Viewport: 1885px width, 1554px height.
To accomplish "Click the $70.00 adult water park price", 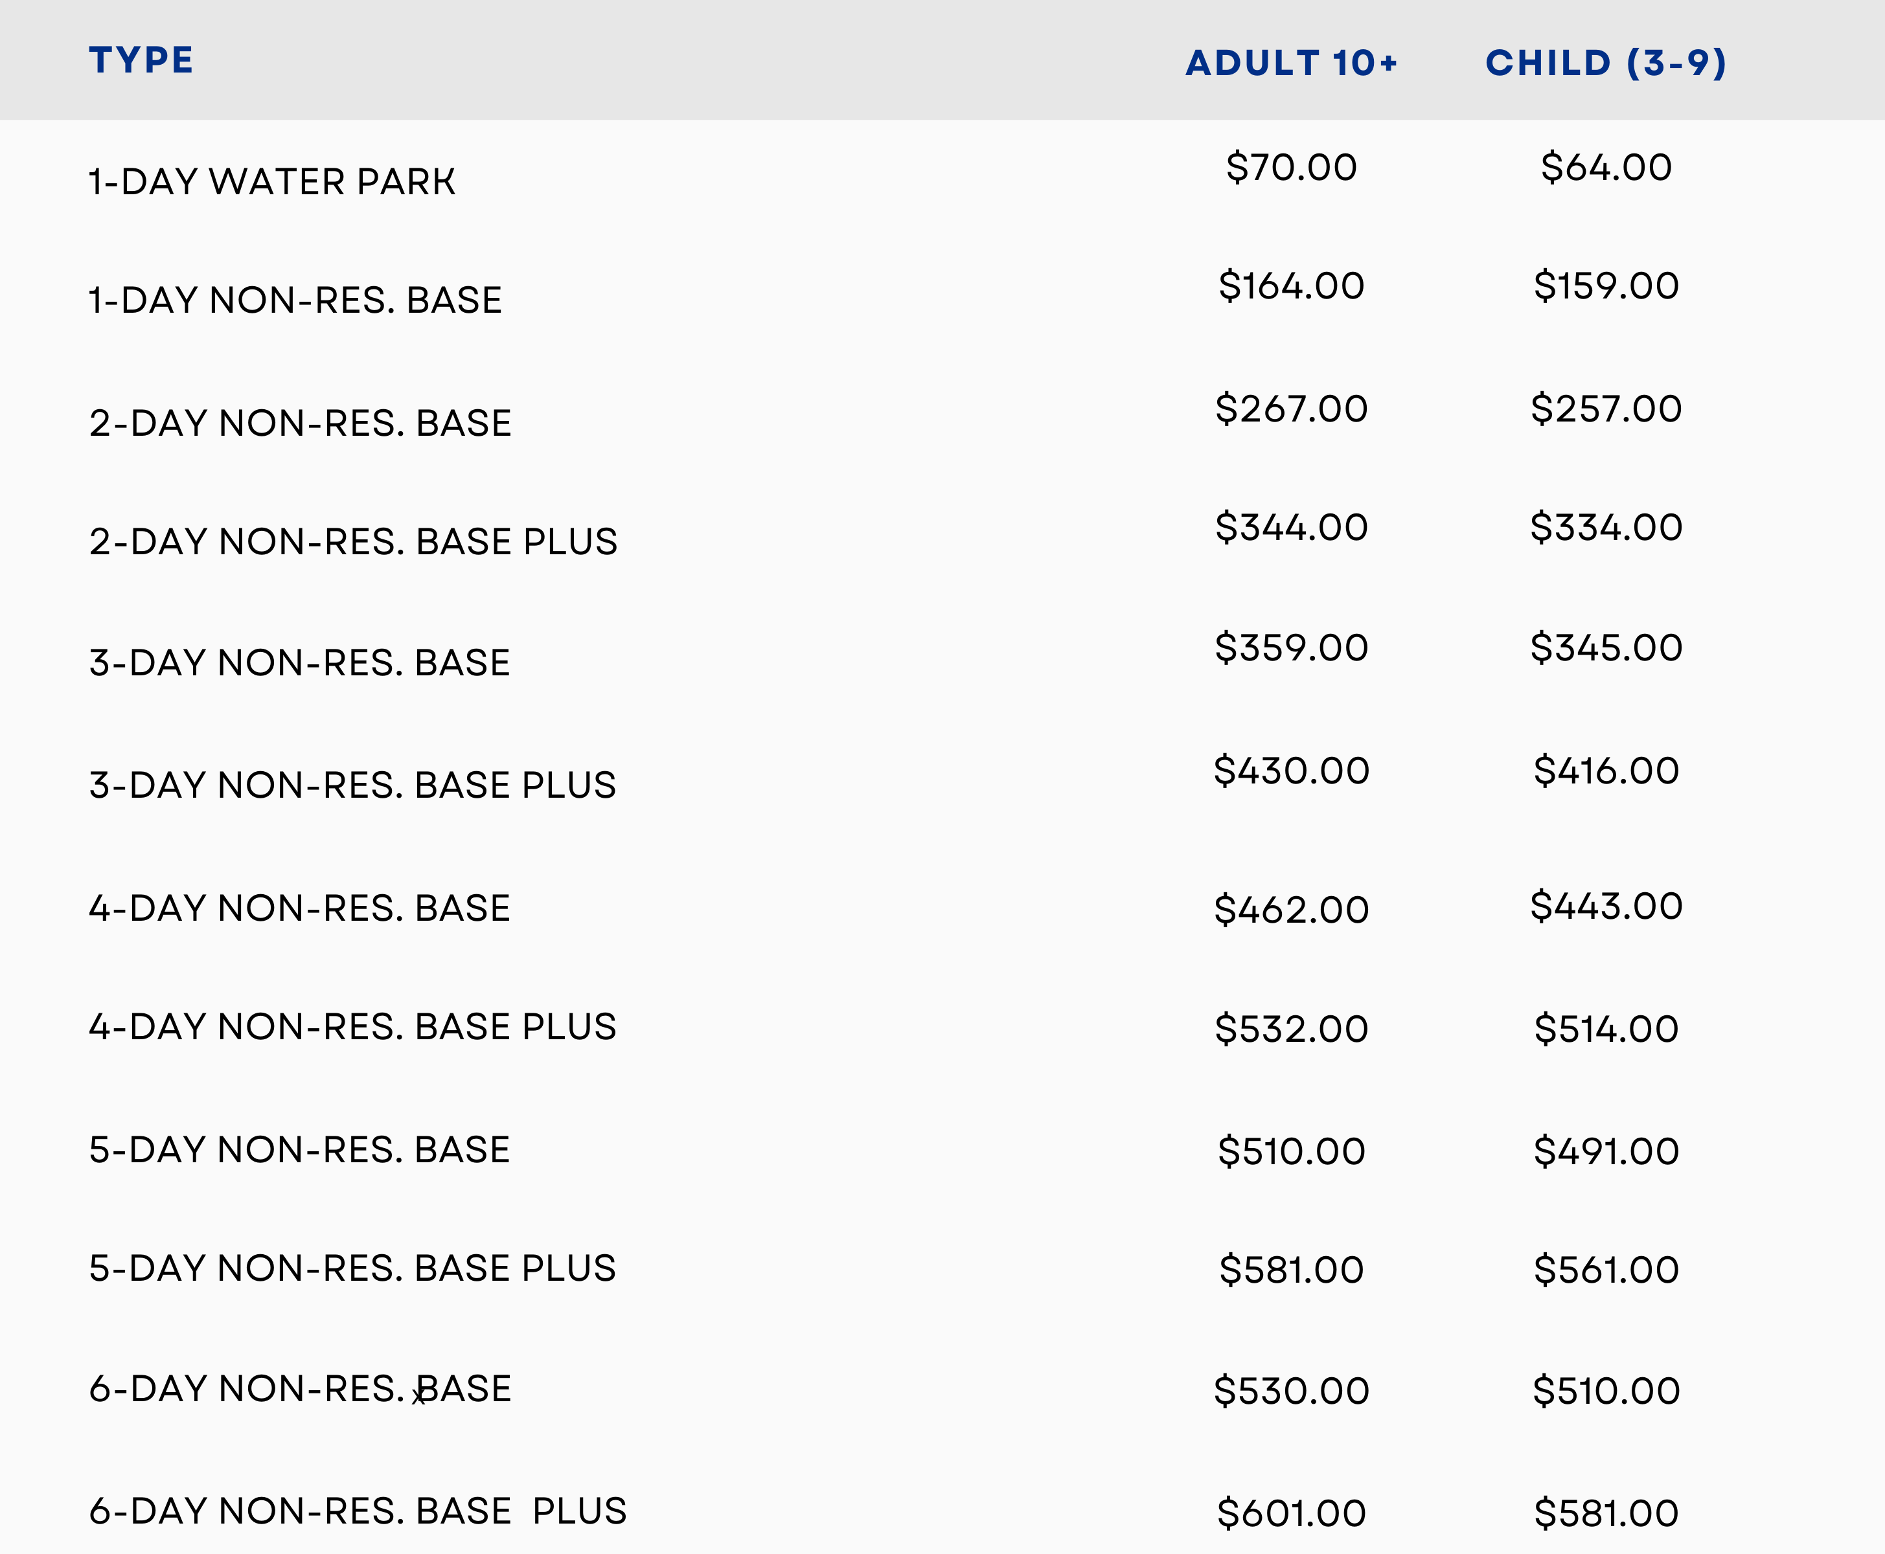I will click(x=1290, y=168).
